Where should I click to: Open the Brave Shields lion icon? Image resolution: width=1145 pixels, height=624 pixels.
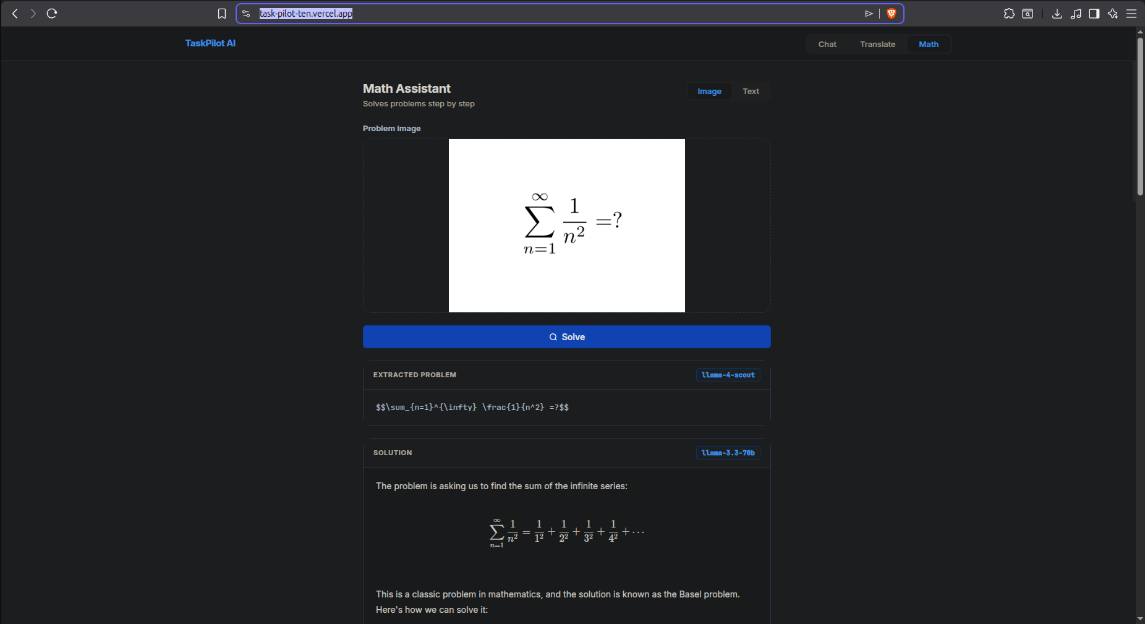click(892, 14)
